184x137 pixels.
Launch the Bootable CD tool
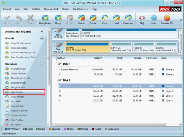167,20
